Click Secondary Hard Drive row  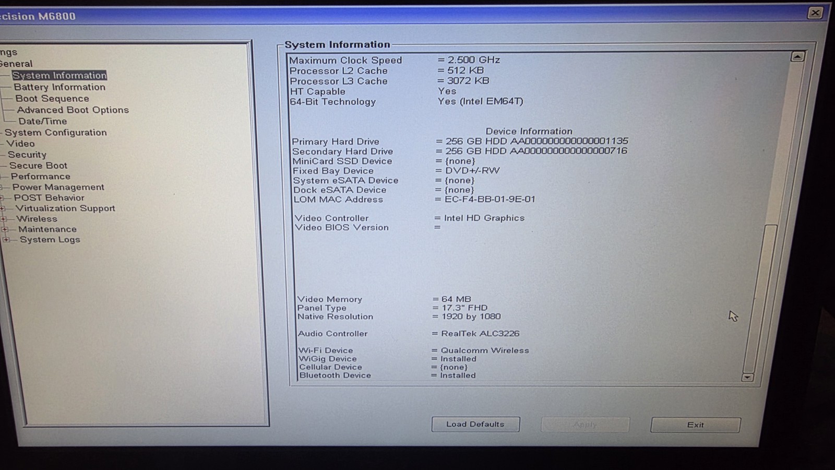click(x=460, y=151)
